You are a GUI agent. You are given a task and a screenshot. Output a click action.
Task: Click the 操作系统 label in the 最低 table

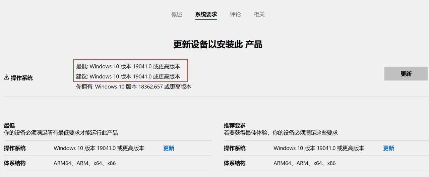point(15,148)
